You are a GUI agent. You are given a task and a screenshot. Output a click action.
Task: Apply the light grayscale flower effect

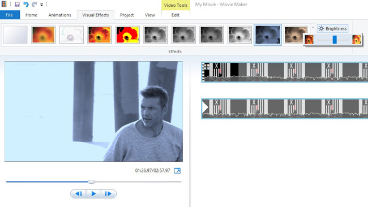click(239, 34)
